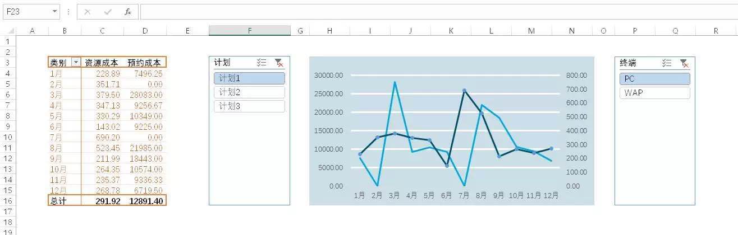Click the formula bar options dots handle
The width and height of the screenshot is (738, 235).
pos(68,12)
